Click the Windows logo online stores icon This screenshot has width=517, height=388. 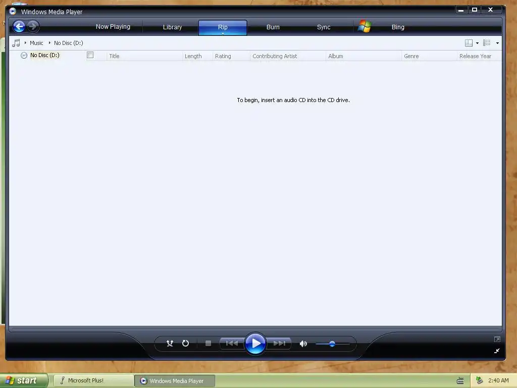tap(365, 26)
